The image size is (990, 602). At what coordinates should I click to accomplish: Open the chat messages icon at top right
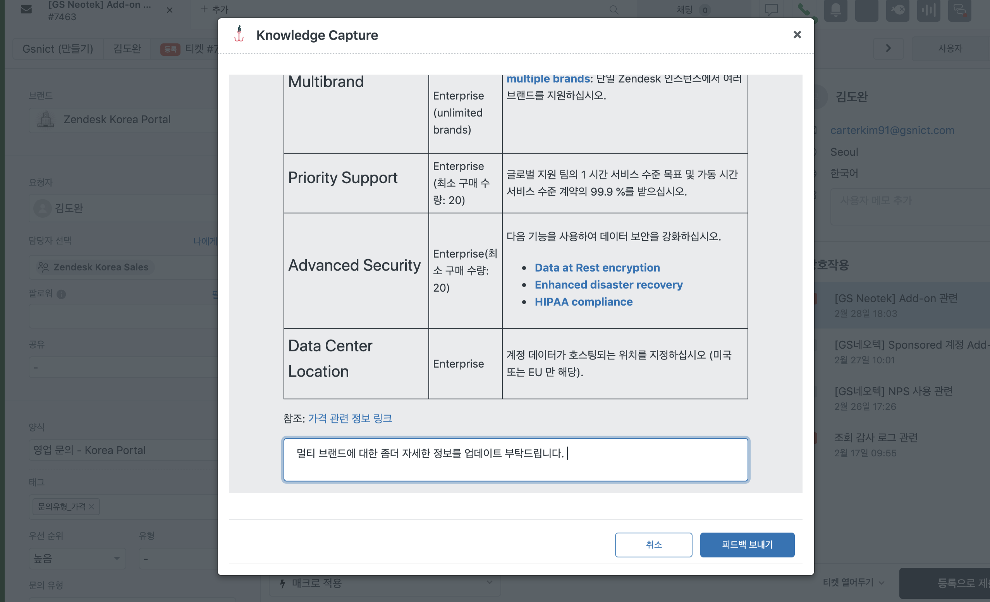click(959, 10)
